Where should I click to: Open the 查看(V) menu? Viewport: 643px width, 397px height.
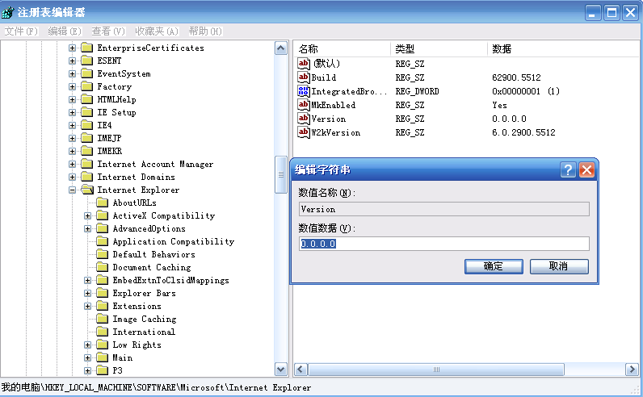(x=108, y=31)
